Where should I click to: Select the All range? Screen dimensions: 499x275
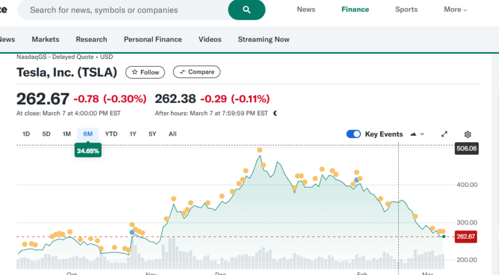click(173, 134)
